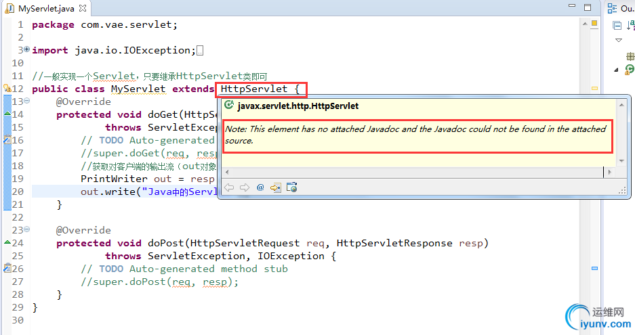Click the package declaration icon in Outline tree
Screen dimensions: 635x335
coord(630,56)
